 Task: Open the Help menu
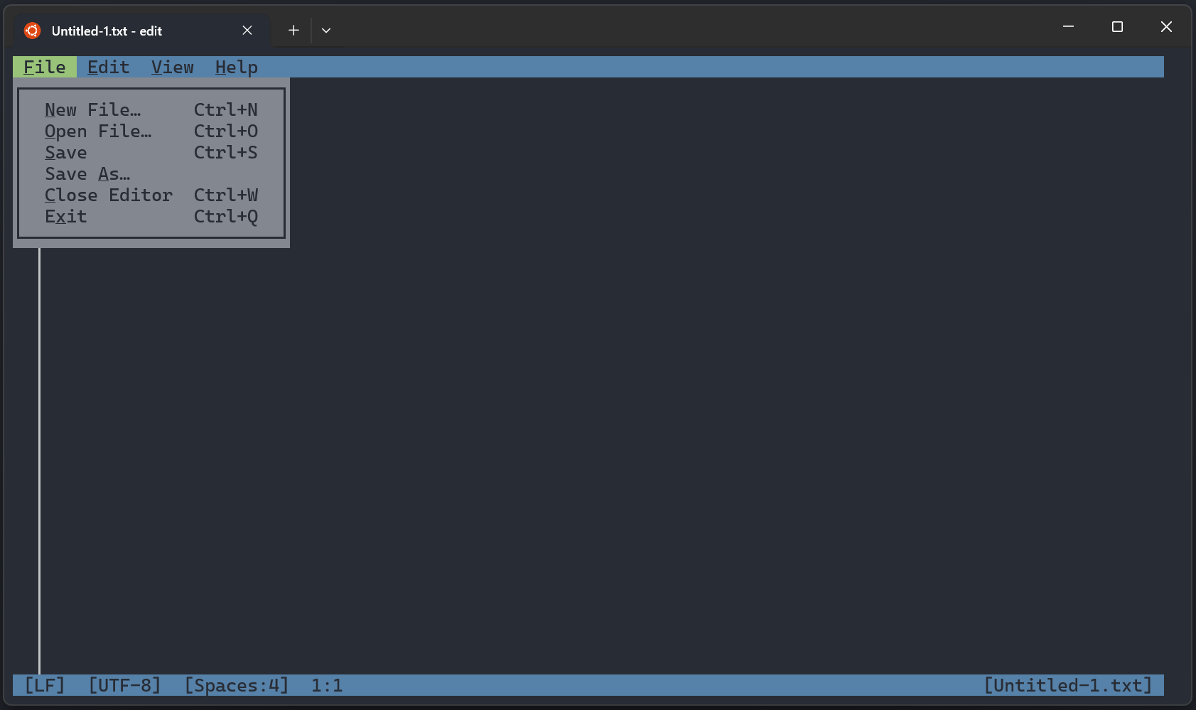(x=236, y=67)
